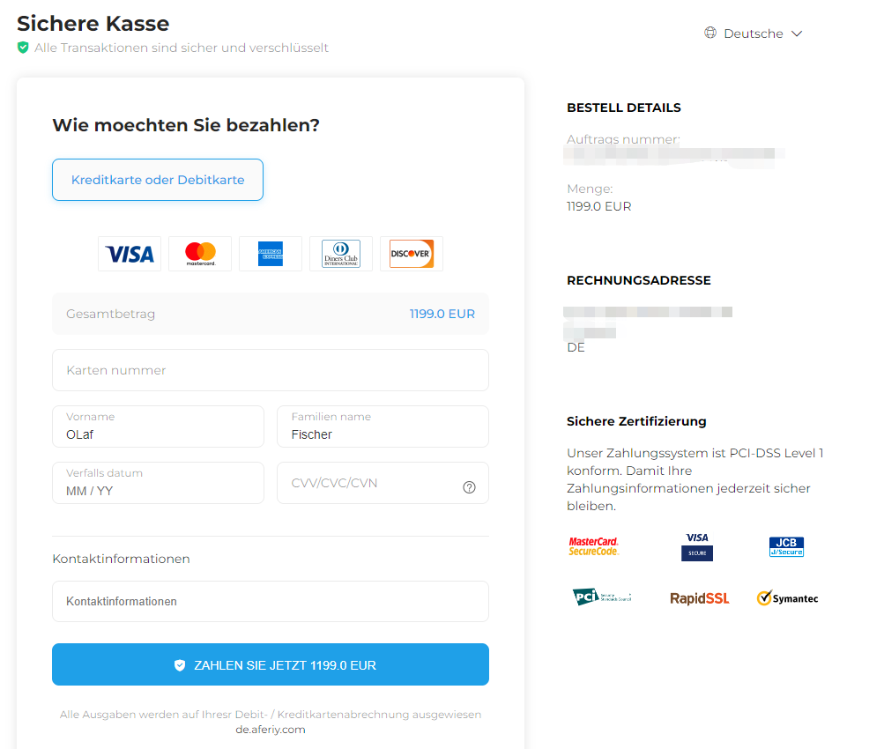884x749 pixels.
Task: Click the Diners Club logo
Action: click(x=341, y=254)
